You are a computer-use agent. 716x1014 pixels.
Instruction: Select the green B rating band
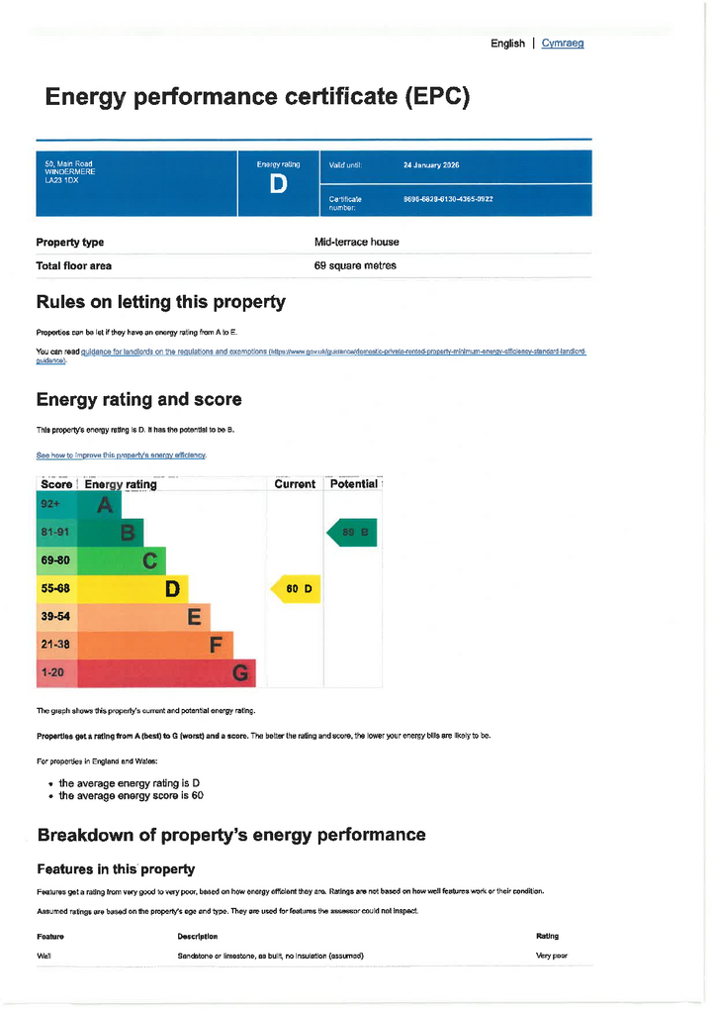(90, 532)
